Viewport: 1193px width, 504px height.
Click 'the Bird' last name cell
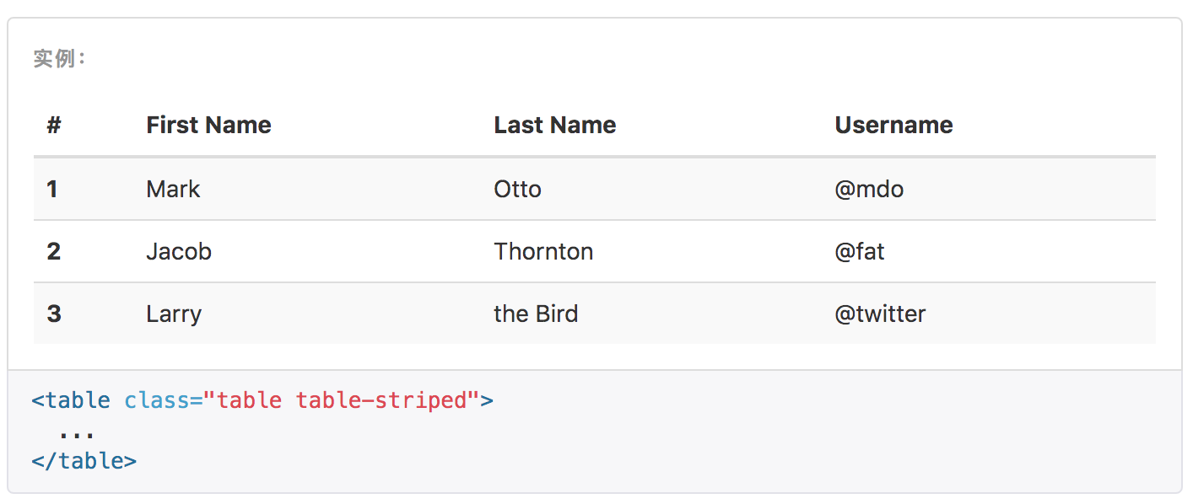click(536, 314)
